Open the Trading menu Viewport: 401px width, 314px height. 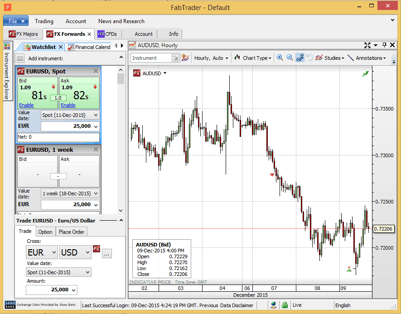click(x=44, y=21)
